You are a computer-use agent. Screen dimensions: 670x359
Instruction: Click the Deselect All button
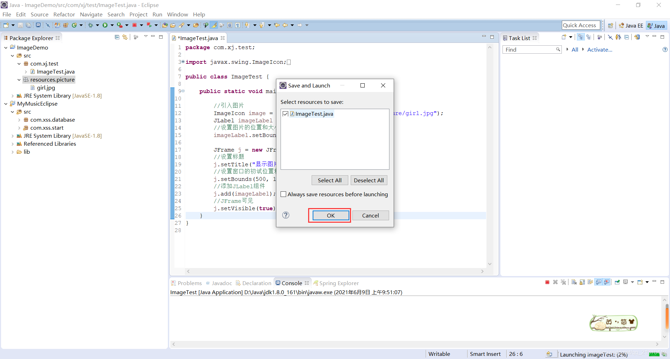(369, 180)
